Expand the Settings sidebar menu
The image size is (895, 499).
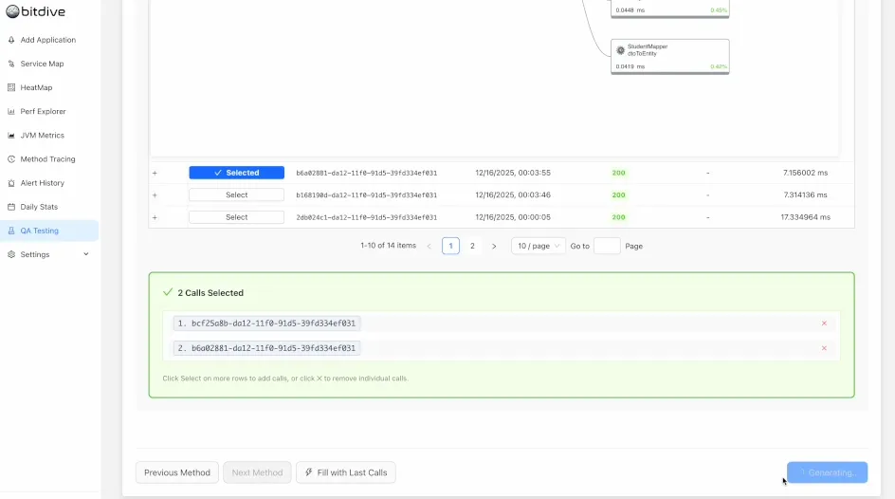[86, 254]
